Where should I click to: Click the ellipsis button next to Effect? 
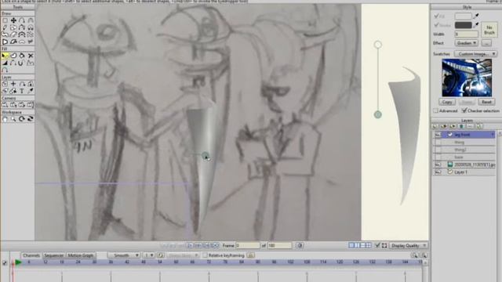pyautogui.click(x=486, y=43)
